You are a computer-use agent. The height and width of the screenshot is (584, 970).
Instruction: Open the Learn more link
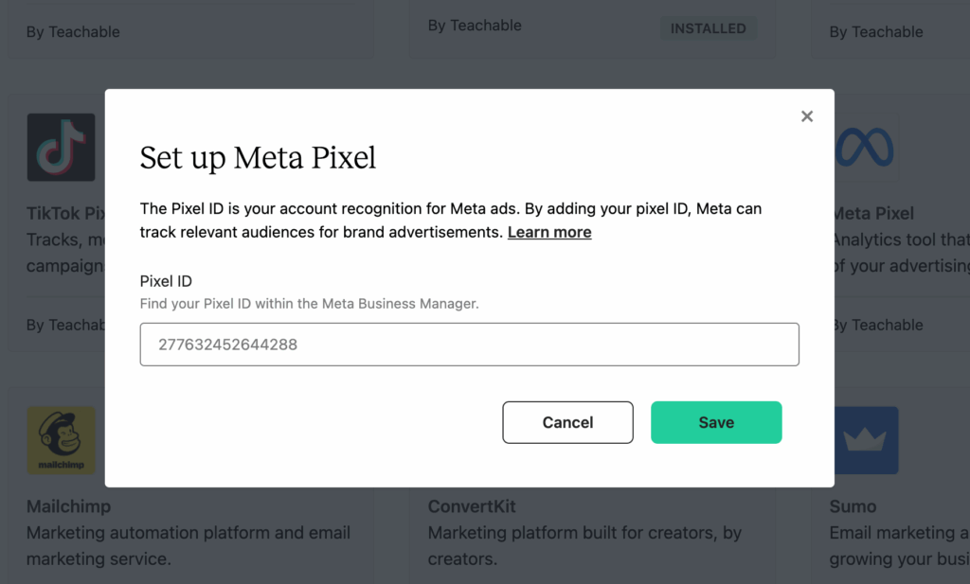pyautogui.click(x=549, y=232)
